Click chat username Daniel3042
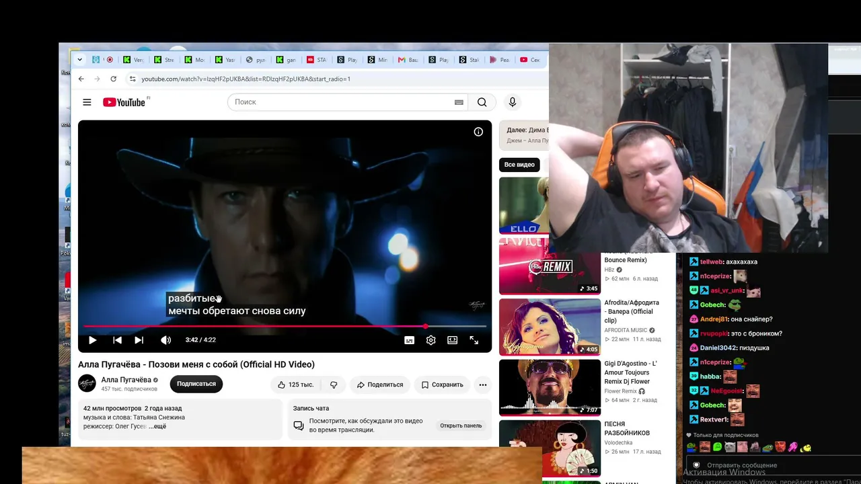Screen dimensions: 861x484 pos(717,348)
